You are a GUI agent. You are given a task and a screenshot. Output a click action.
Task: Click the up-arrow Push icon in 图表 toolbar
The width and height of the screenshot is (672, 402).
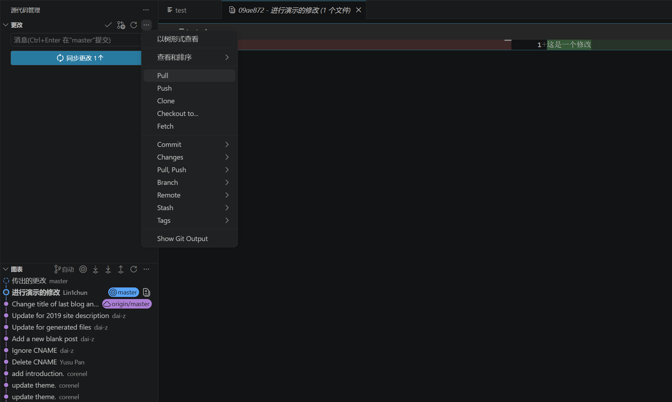tap(121, 269)
